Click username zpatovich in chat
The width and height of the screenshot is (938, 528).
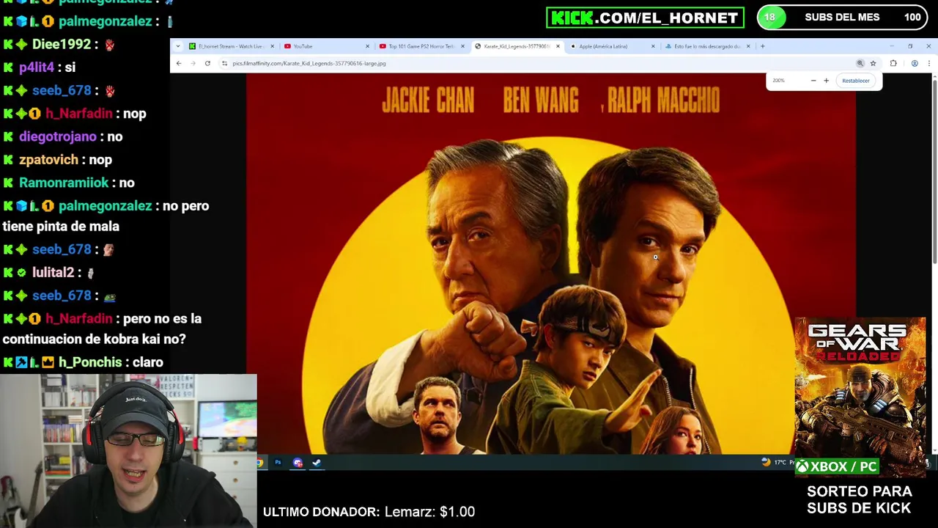[48, 159]
